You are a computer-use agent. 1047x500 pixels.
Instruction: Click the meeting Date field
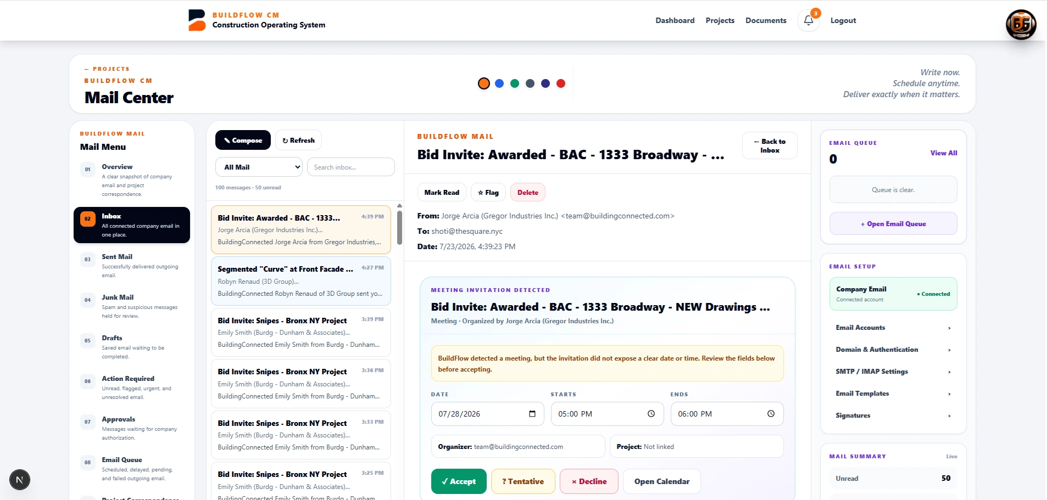click(488, 414)
